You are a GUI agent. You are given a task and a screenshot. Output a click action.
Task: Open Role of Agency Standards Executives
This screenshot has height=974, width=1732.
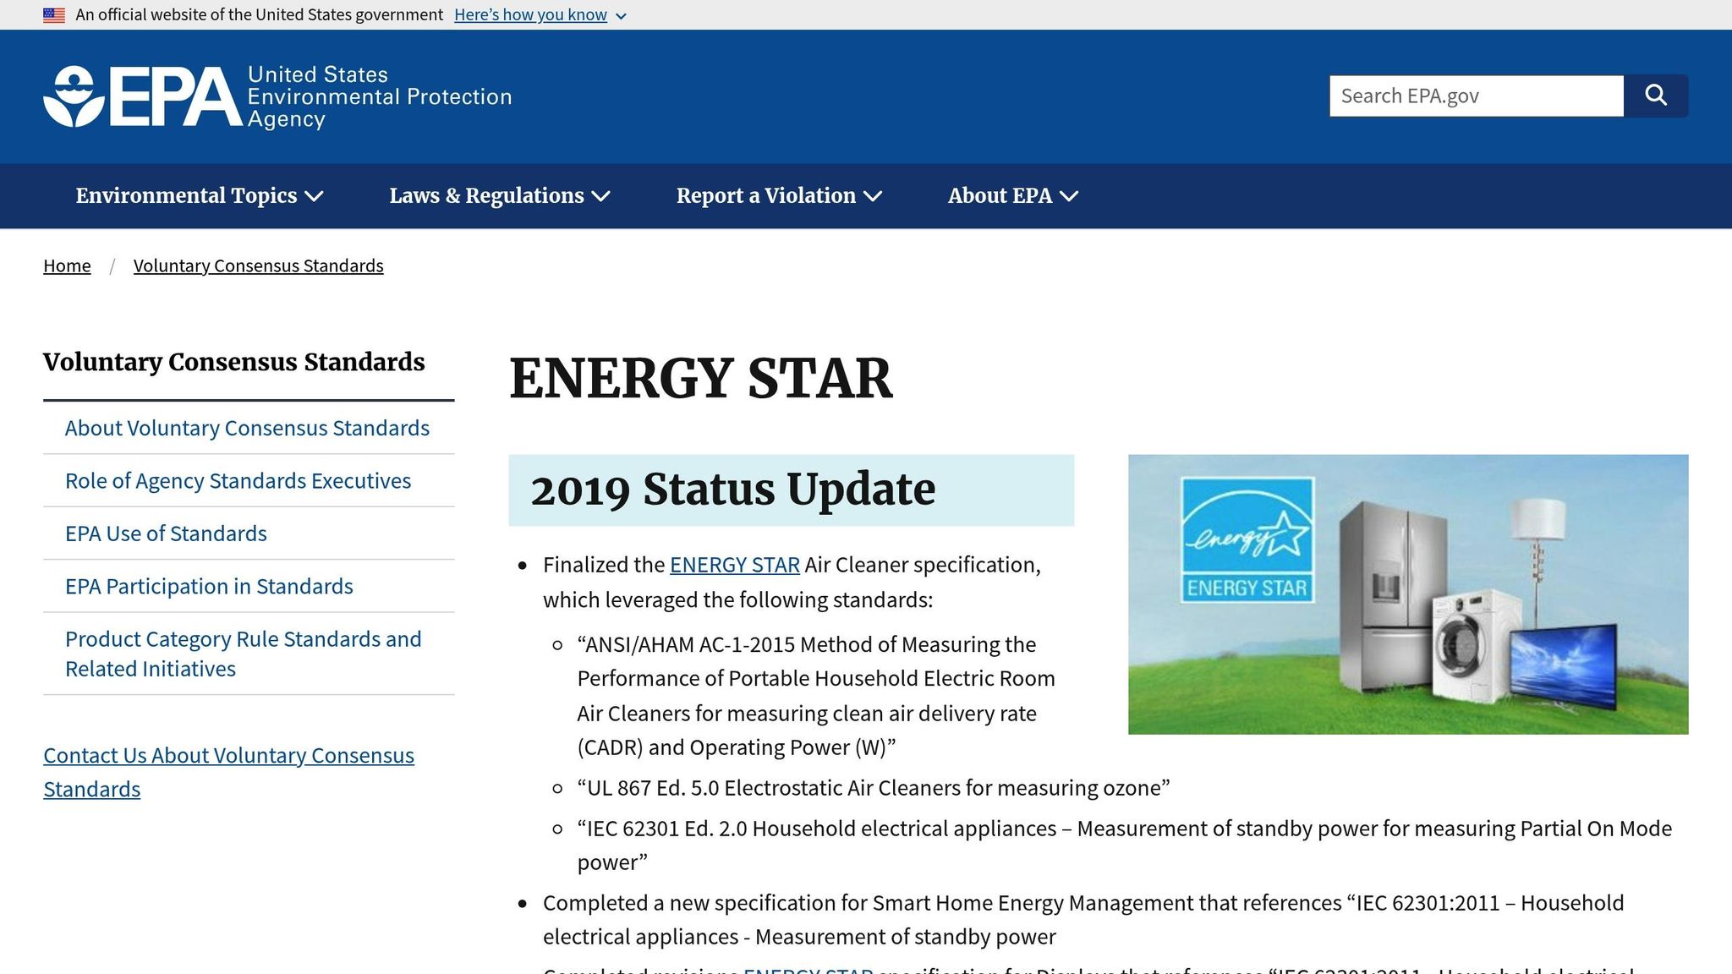click(x=238, y=480)
